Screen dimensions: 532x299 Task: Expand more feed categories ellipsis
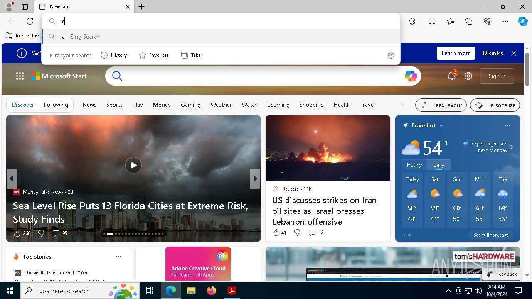pyautogui.click(x=401, y=105)
